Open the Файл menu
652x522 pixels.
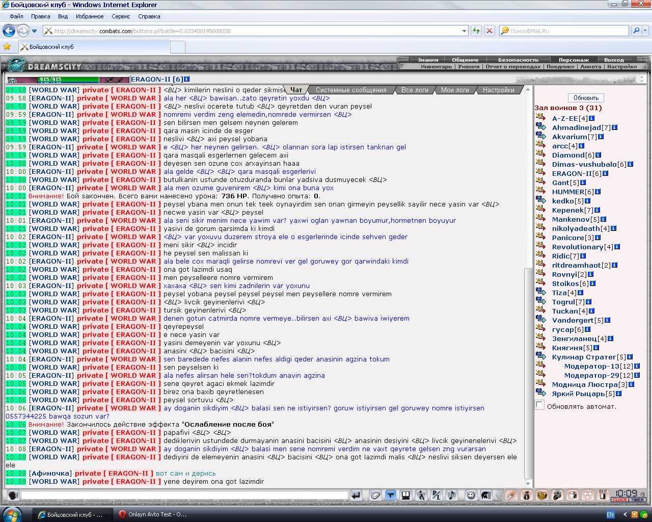click(x=16, y=16)
